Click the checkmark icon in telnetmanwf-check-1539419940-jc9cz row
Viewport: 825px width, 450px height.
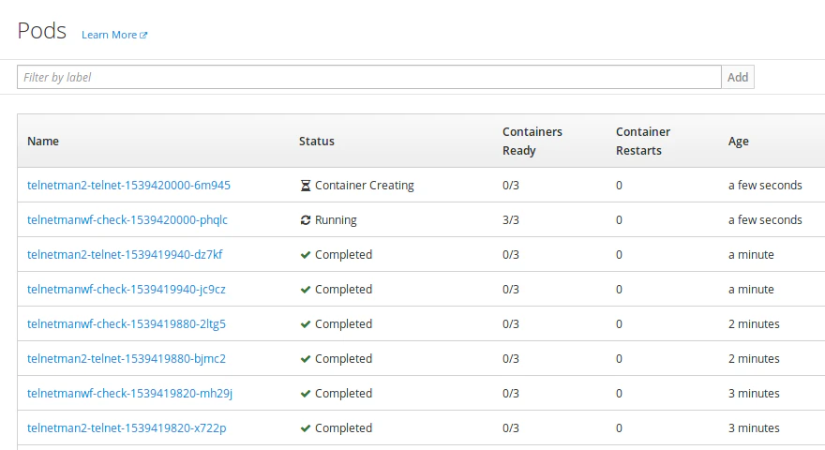pyautogui.click(x=306, y=290)
